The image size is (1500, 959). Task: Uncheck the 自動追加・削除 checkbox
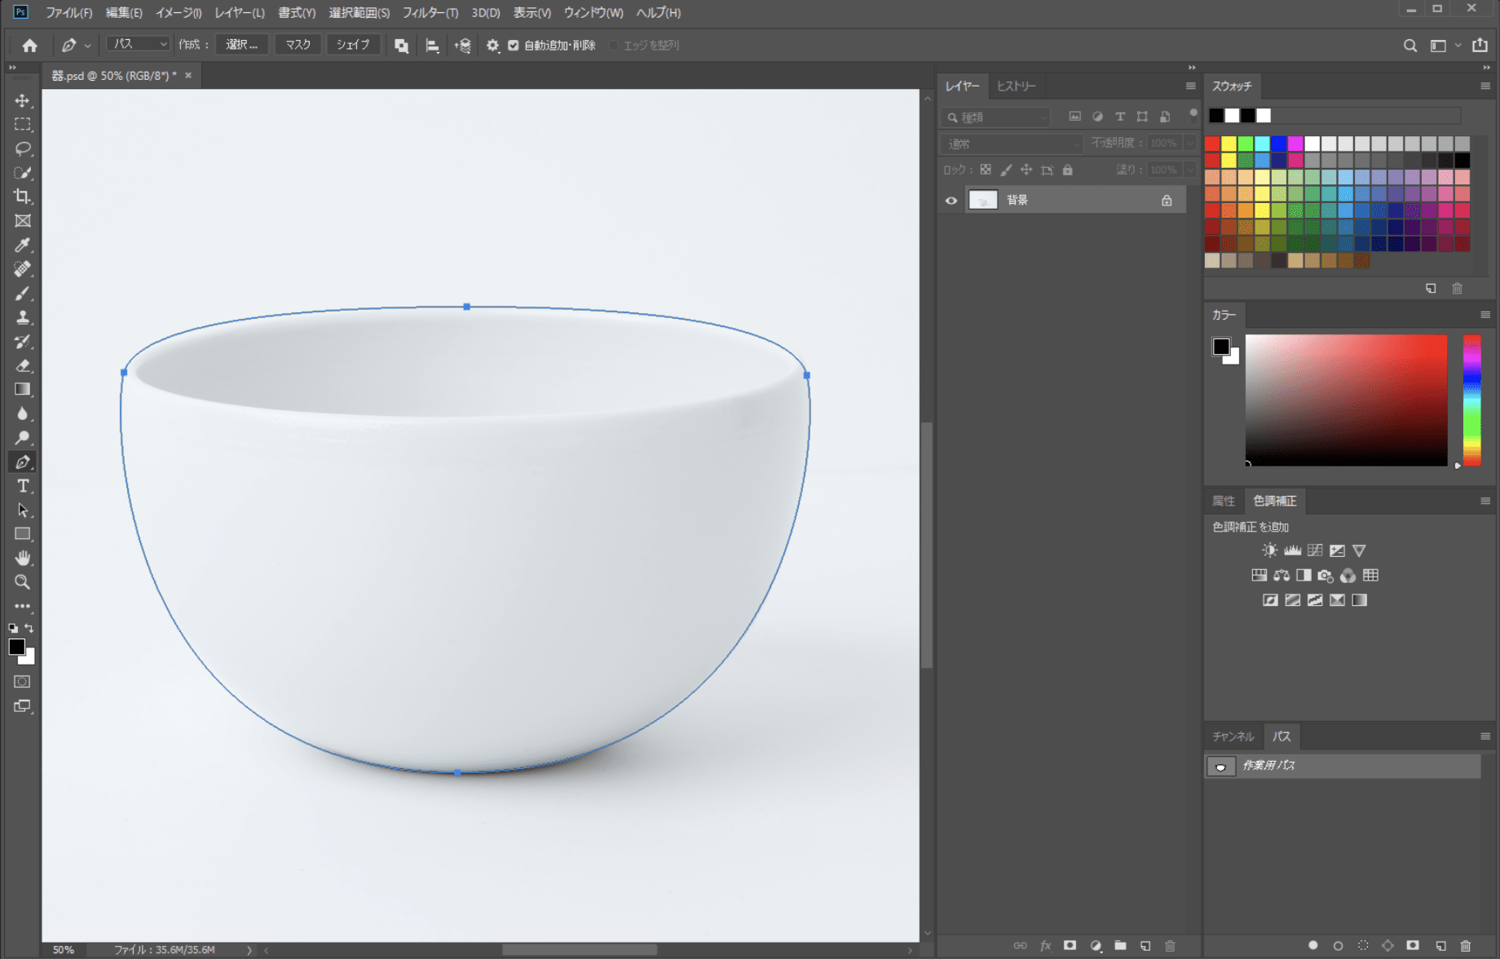tap(514, 46)
